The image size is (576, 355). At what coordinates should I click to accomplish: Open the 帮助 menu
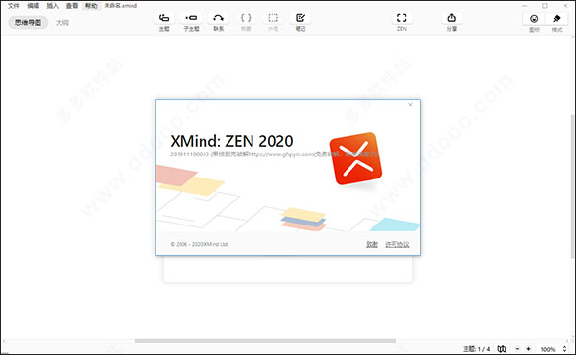[x=91, y=6]
